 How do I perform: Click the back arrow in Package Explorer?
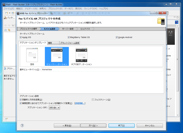[x=5, y=25]
